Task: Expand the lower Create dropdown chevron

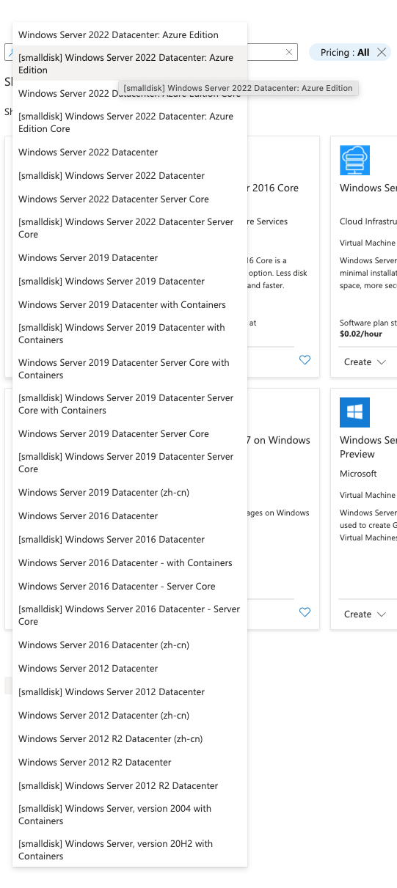Action: pyautogui.click(x=381, y=614)
